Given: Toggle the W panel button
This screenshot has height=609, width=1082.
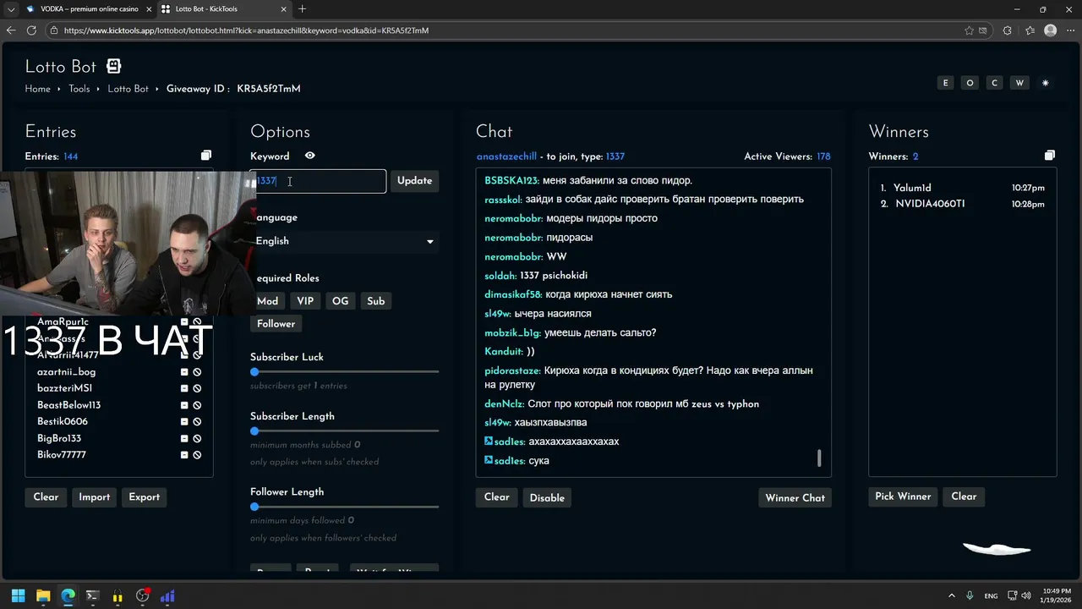Looking at the screenshot, I should coord(1019,83).
